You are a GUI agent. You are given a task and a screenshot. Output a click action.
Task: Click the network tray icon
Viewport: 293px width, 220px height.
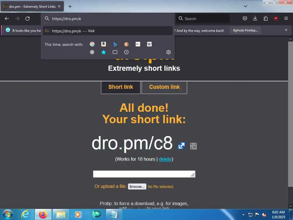point(250,215)
